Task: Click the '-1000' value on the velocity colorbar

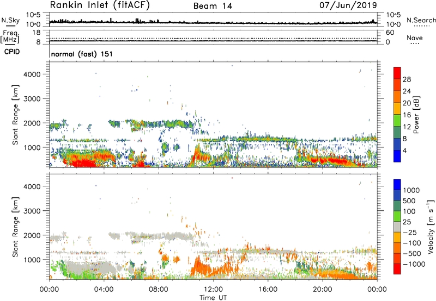Action: (x=414, y=264)
